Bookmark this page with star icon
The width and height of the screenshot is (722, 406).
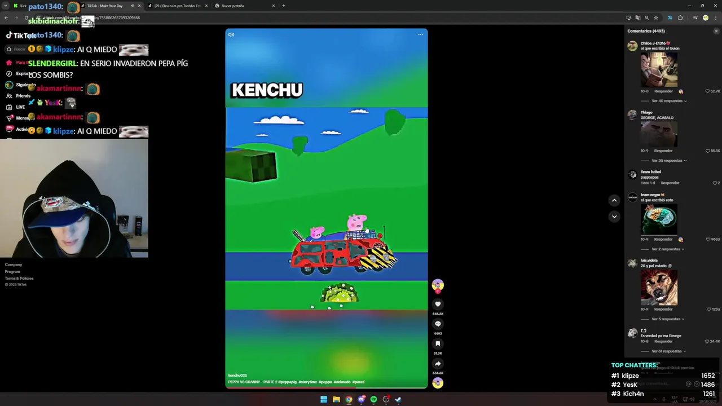(656, 17)
